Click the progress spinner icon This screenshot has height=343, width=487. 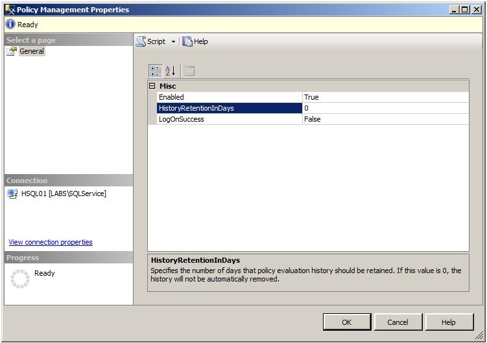[20, 278]
